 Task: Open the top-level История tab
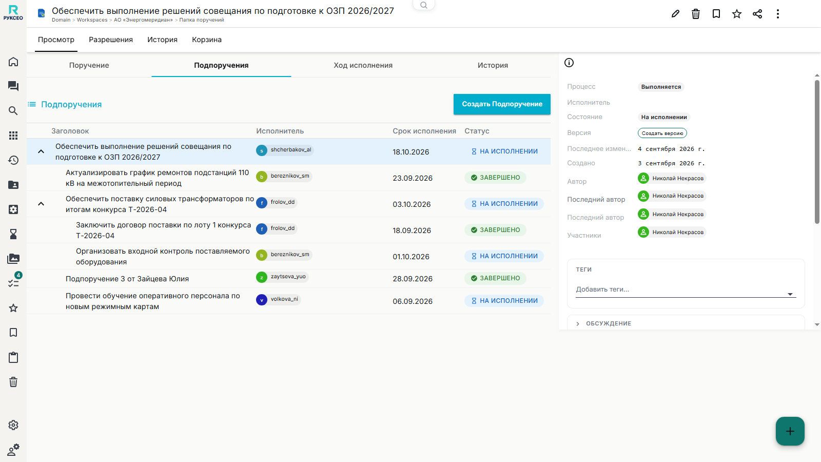point(162,40)
